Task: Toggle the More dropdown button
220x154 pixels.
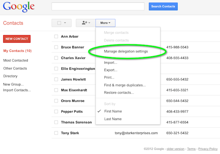Action: [x=105, y=23]
